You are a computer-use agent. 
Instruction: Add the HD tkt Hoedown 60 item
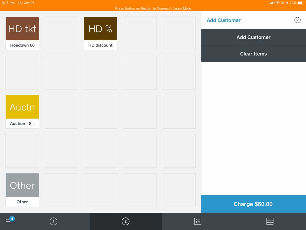click(22, 29)
